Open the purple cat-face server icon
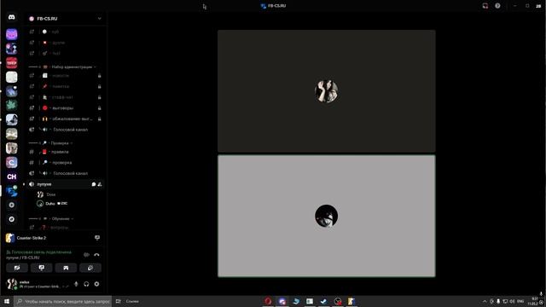 pyautogui.click(x=11, y=34)
